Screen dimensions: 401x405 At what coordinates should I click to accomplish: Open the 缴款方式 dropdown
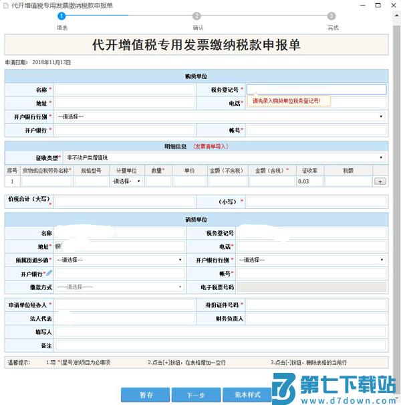pos(120,287)
